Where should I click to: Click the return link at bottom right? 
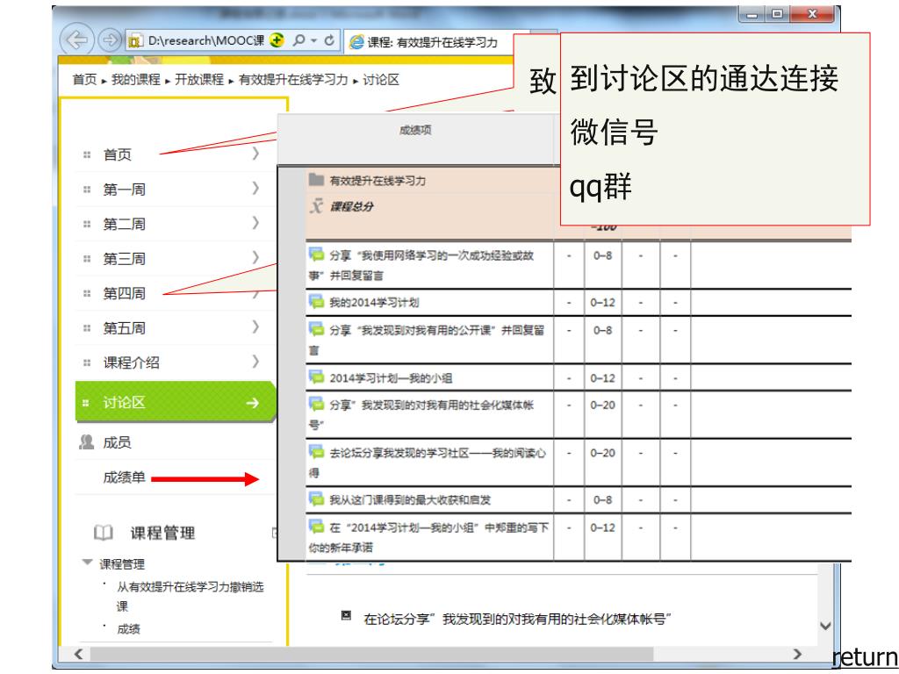click(865, 656)
